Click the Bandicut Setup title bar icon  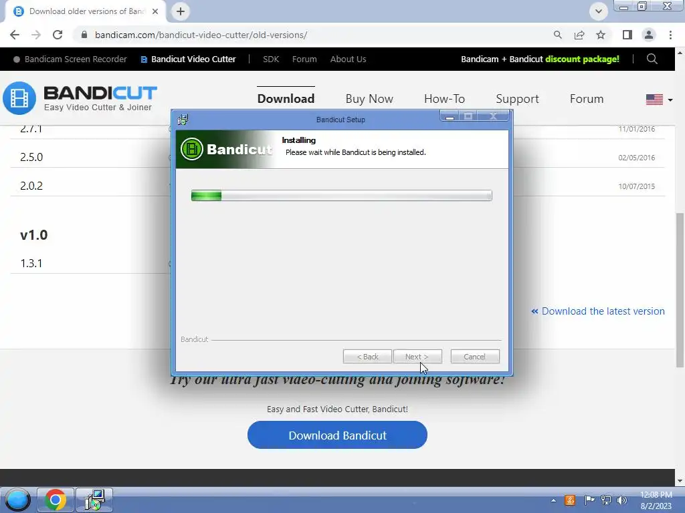click(183, 119)
